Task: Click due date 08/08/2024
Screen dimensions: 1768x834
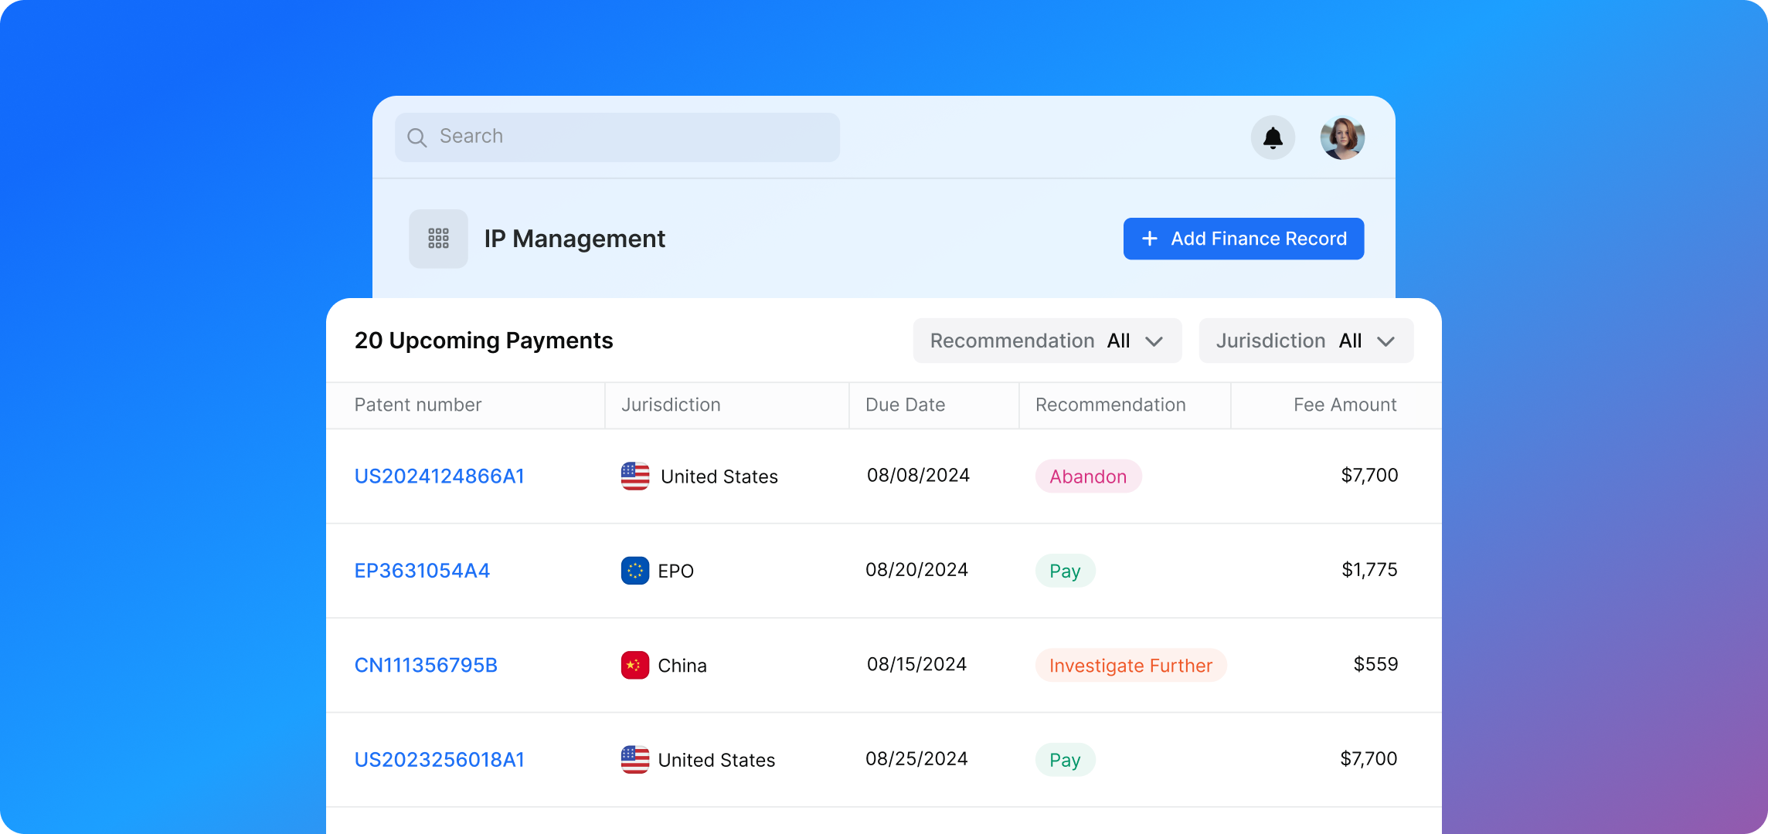Action: pos(918,476)
